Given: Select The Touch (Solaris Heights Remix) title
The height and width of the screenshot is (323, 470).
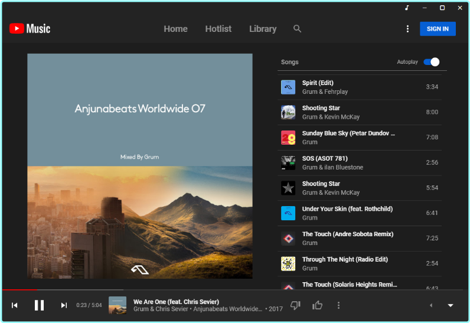Looking at the screenshot, I should tap(350, 285).
